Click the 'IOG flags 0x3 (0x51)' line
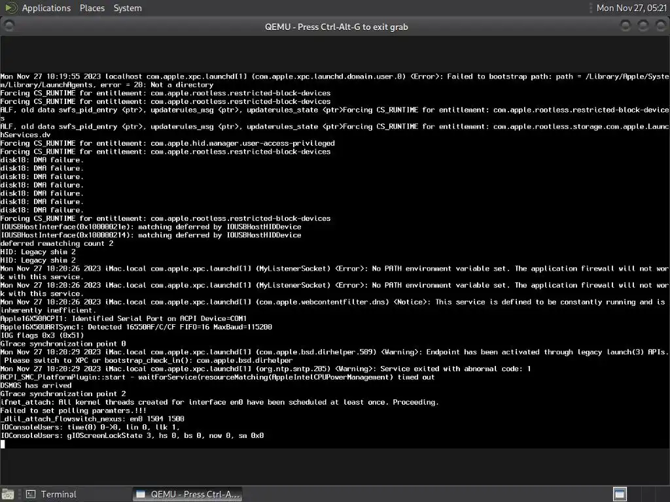This screenshot has width=670, height=502. [43, 335]
